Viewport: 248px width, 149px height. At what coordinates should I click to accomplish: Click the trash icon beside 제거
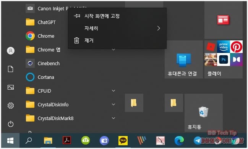coord(77,40)
